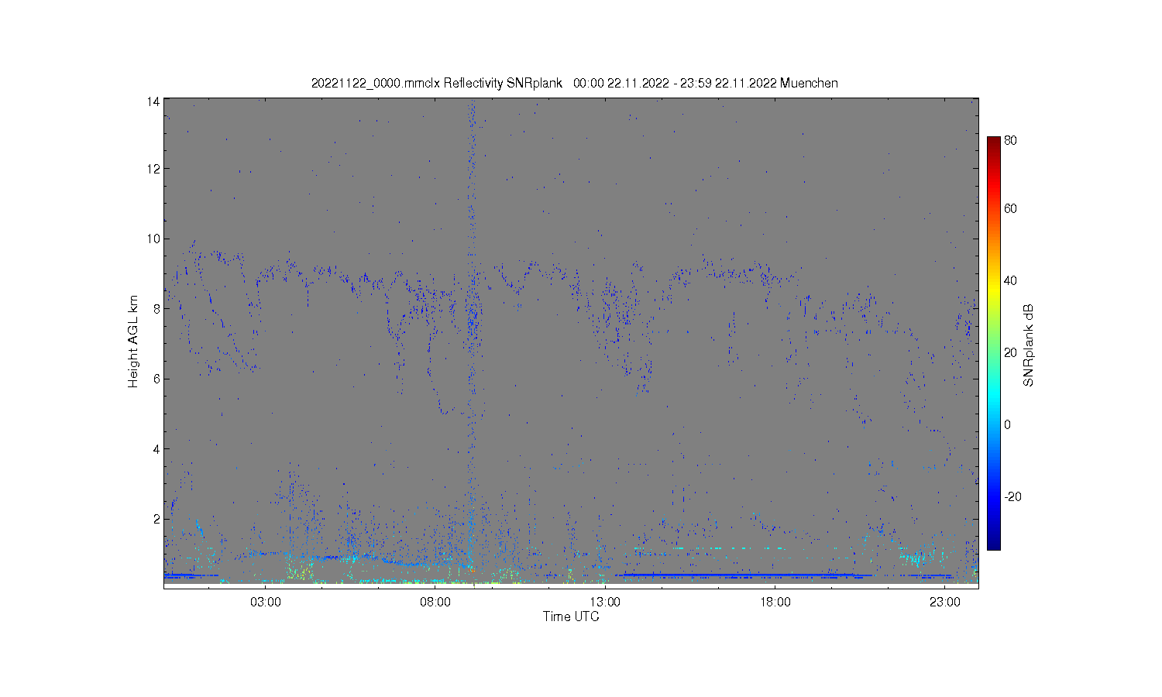Click the 'Height AGL km' axis label
The height and width of the screenshot is (697, 1162).
[x=133, y=342]
